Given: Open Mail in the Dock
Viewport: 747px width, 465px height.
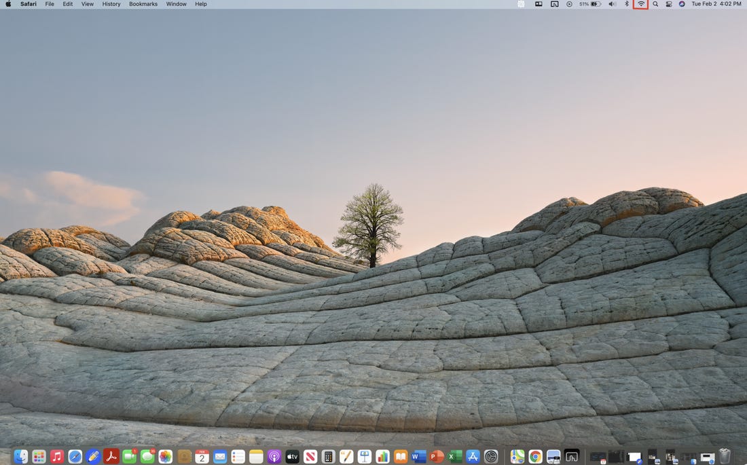Looking at the screenshot, I should (220, 456).
